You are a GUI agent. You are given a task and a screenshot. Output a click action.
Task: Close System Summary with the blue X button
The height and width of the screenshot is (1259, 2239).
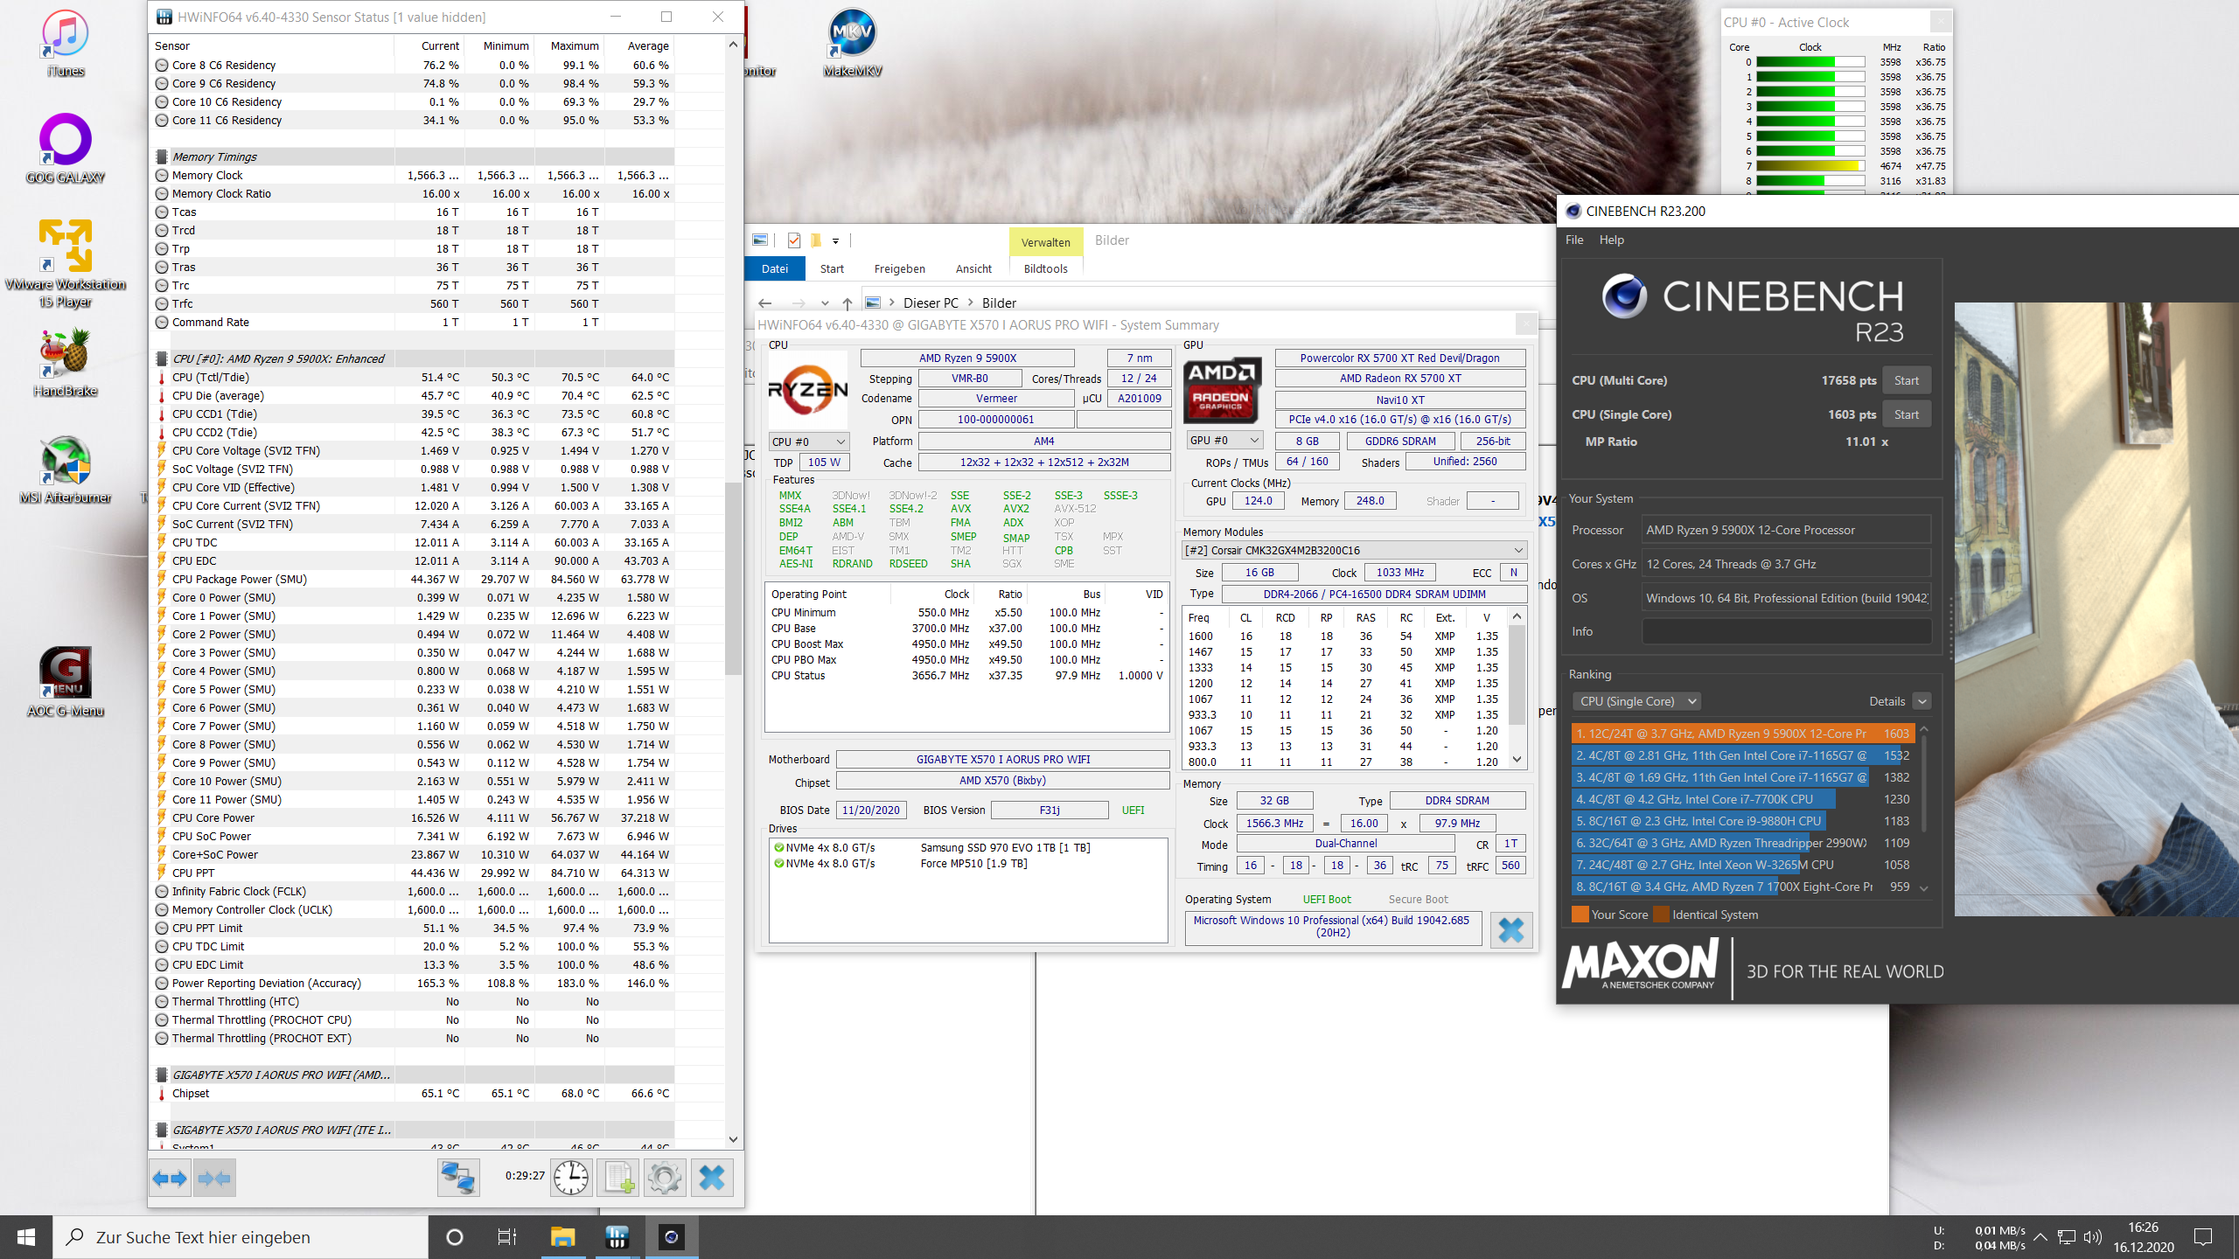tap(1511, 929)
